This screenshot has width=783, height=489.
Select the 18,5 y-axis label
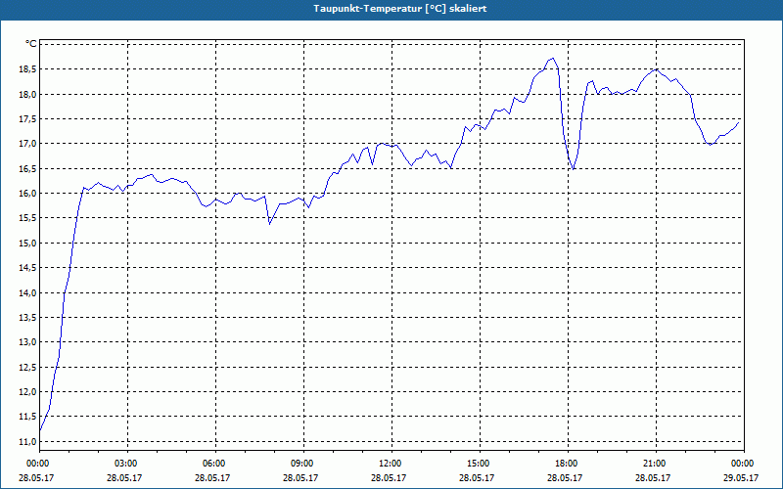pyautogui.click(x=28, y=69)
